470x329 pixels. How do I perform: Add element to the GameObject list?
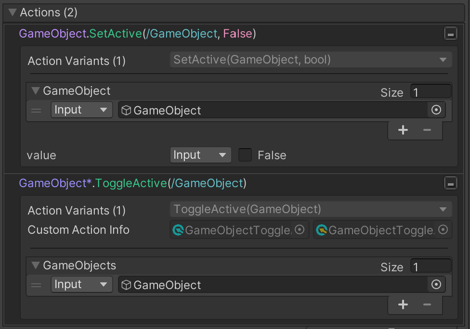(403, 130)
